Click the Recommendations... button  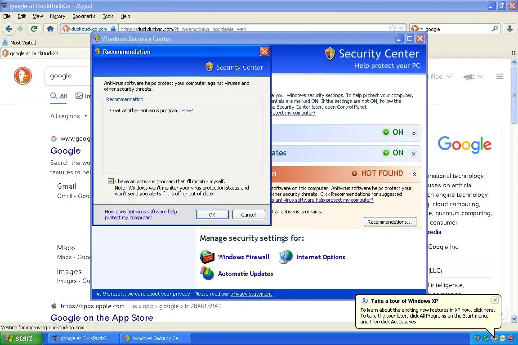coord(390,222)
